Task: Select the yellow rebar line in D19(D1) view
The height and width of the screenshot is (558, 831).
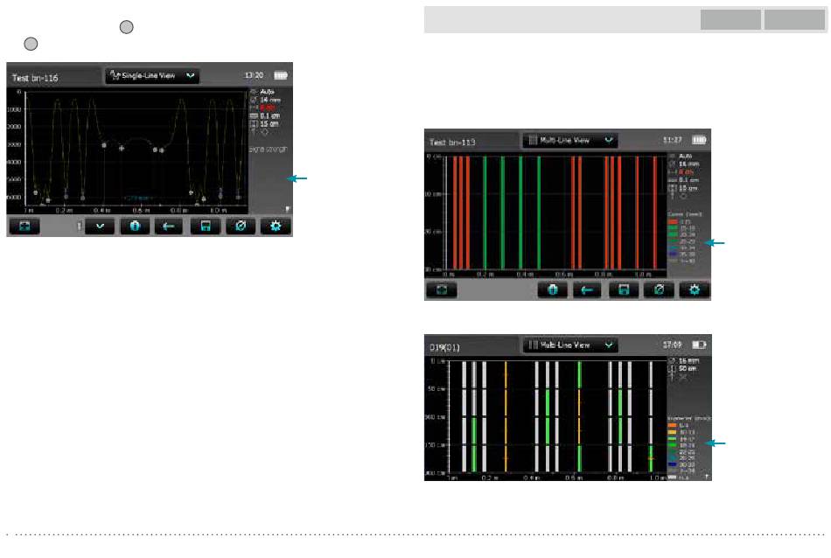Action: click(506, 416)
